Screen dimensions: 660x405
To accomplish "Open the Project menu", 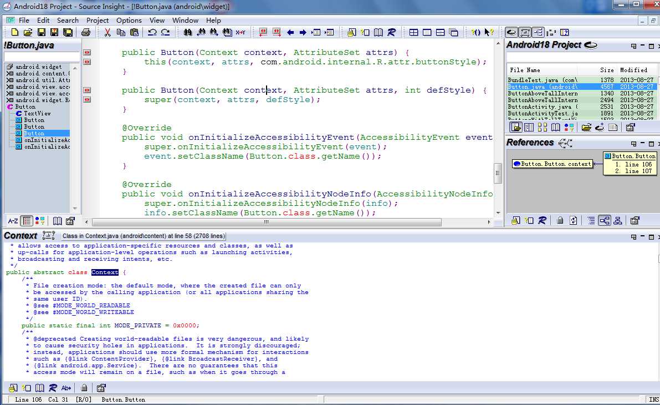I will click(x=97, y=20).
